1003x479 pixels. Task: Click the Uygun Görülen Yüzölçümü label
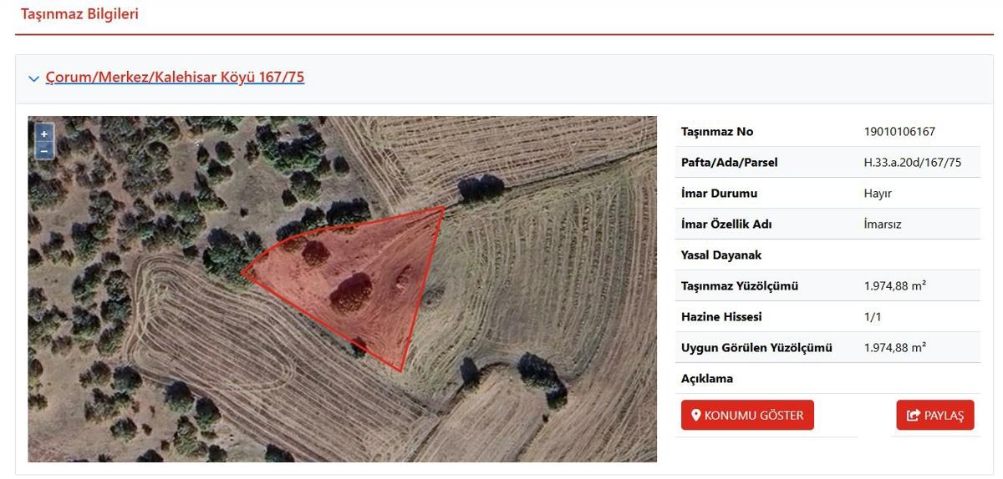coord(756,348)
